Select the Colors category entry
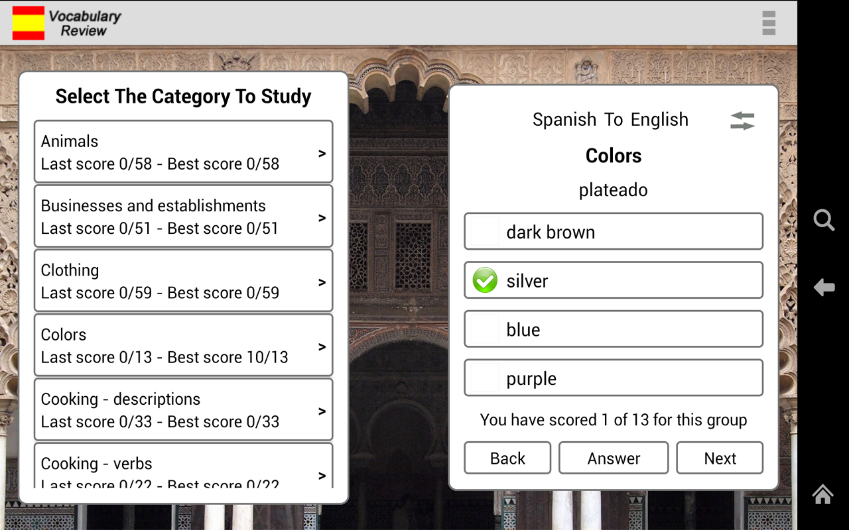This screenshot has width=849, height=530. (183, 345)
